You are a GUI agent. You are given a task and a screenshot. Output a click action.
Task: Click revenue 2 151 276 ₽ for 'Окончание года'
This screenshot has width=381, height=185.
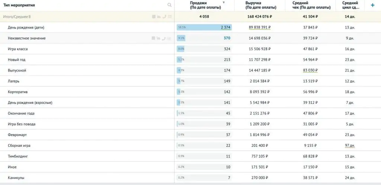(x=259, y=113)
